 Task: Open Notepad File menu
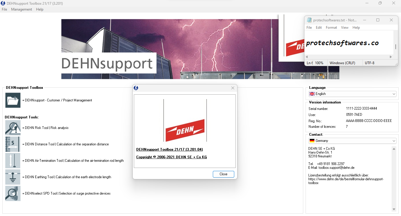click(x=309, y=28)
